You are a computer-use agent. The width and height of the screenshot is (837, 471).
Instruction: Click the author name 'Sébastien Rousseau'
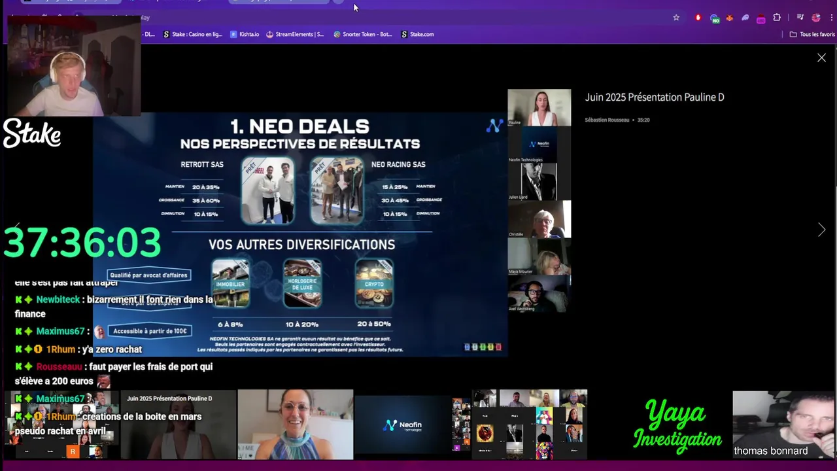[x=607, y=120]
